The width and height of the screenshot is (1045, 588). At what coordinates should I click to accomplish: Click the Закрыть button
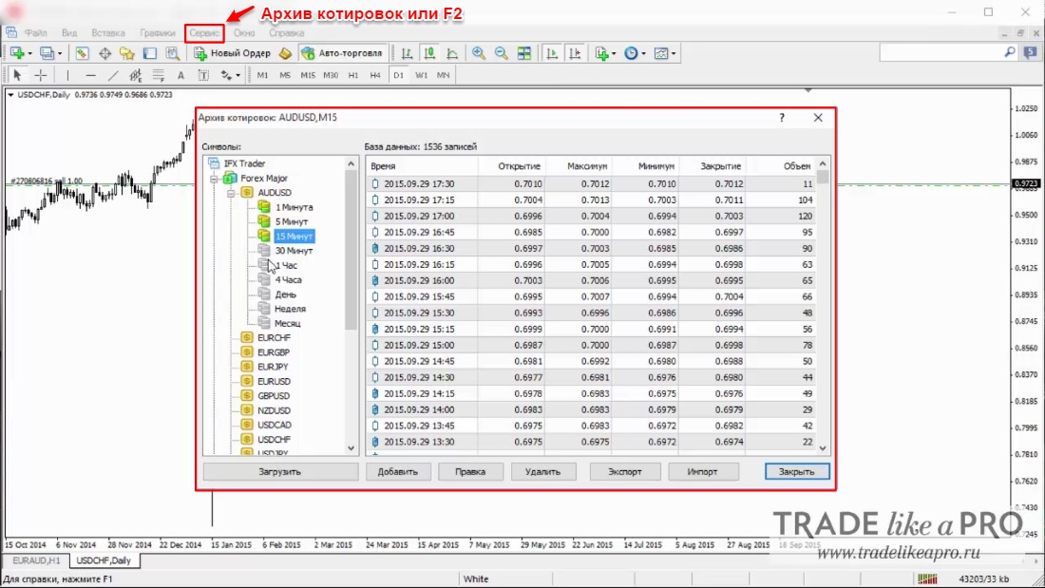tap(796, 472)
